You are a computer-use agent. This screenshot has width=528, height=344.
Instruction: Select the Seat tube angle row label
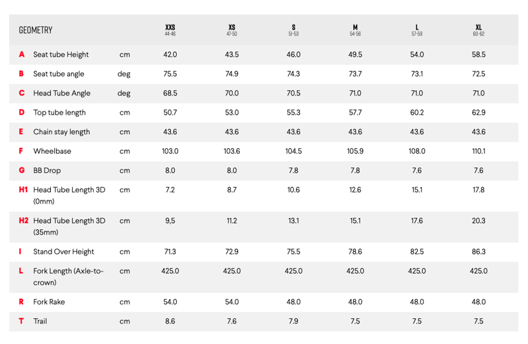tap(59, 74)
